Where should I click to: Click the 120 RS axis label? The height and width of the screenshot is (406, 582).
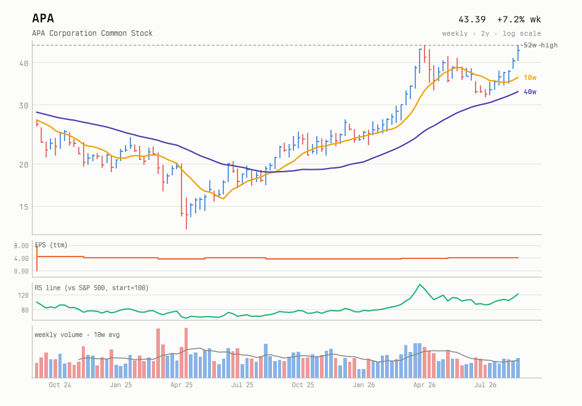point(23,295)
